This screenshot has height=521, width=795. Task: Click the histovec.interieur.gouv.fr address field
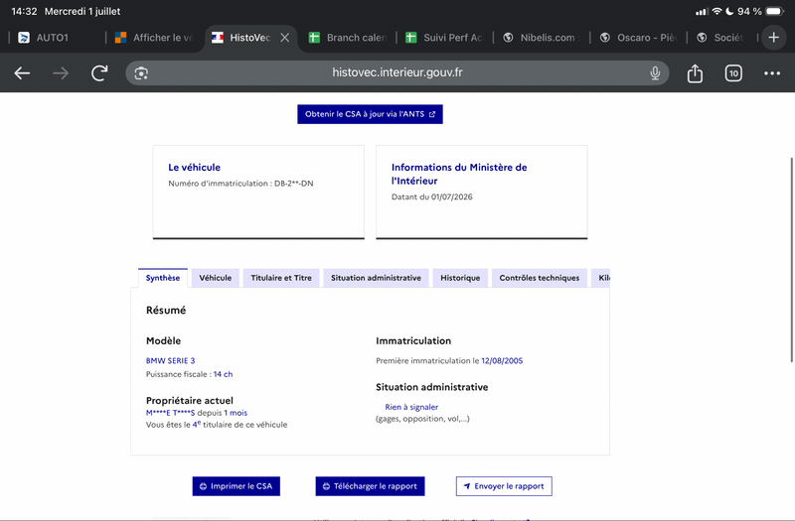(x=397, y=72)
